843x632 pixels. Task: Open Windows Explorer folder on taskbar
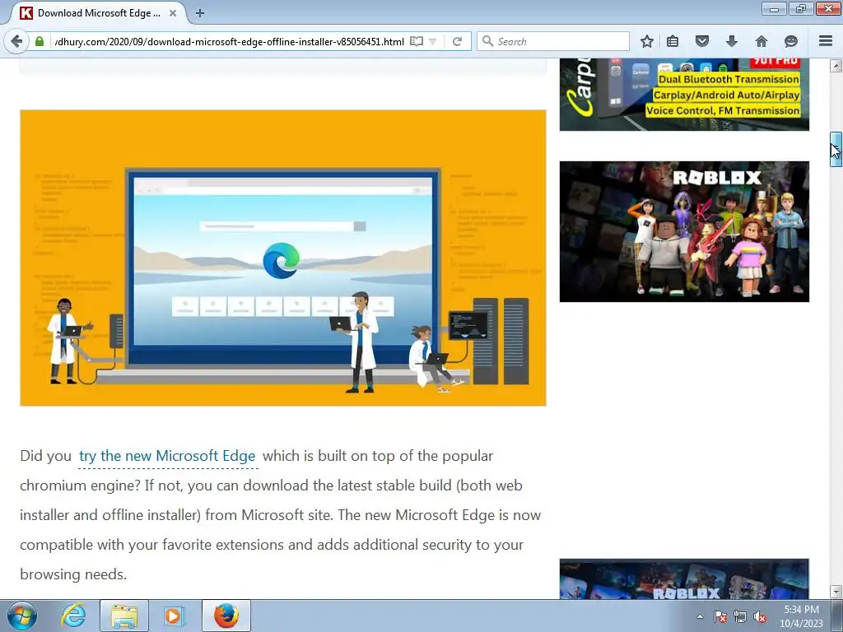point(124,616)
